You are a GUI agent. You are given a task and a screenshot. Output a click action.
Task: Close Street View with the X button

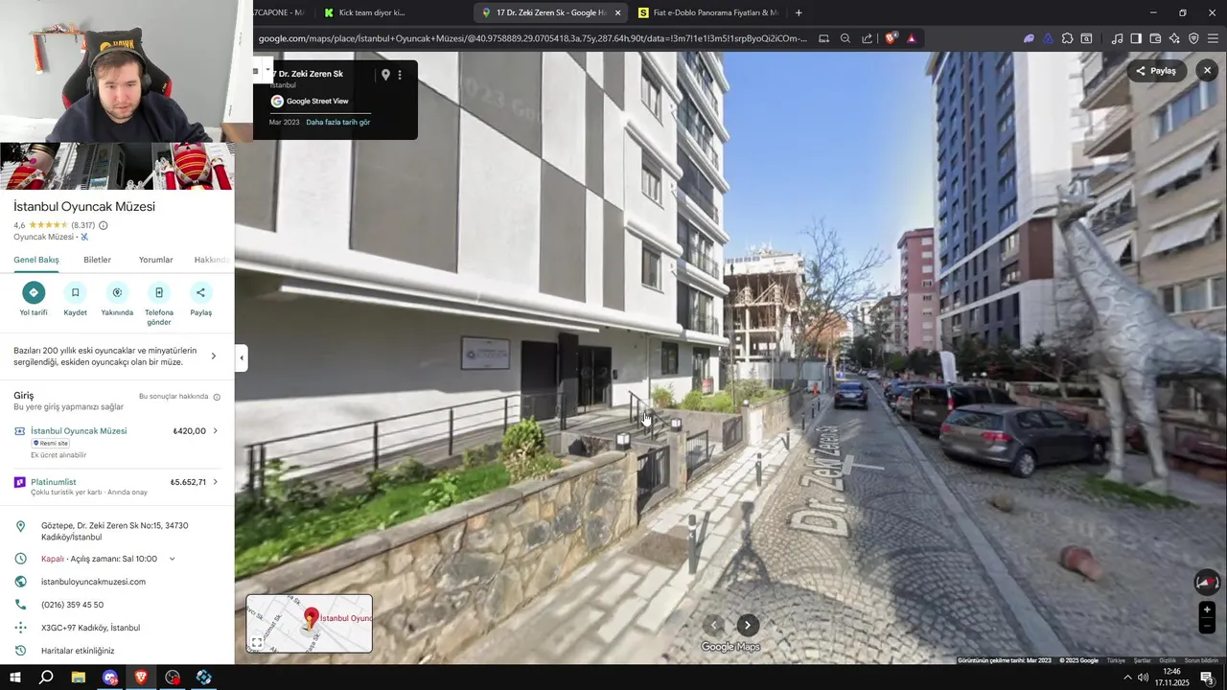click(x=1207, y=71)
